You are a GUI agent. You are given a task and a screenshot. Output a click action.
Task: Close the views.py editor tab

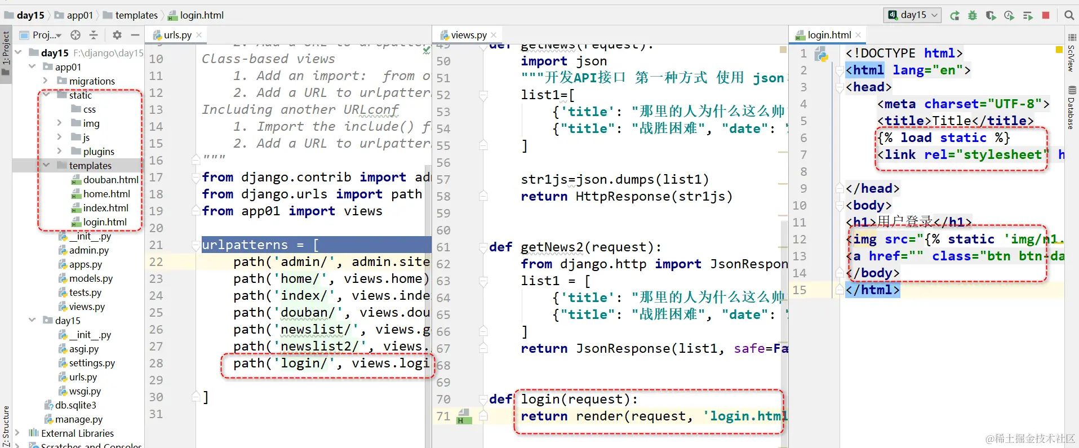point(494,35)
